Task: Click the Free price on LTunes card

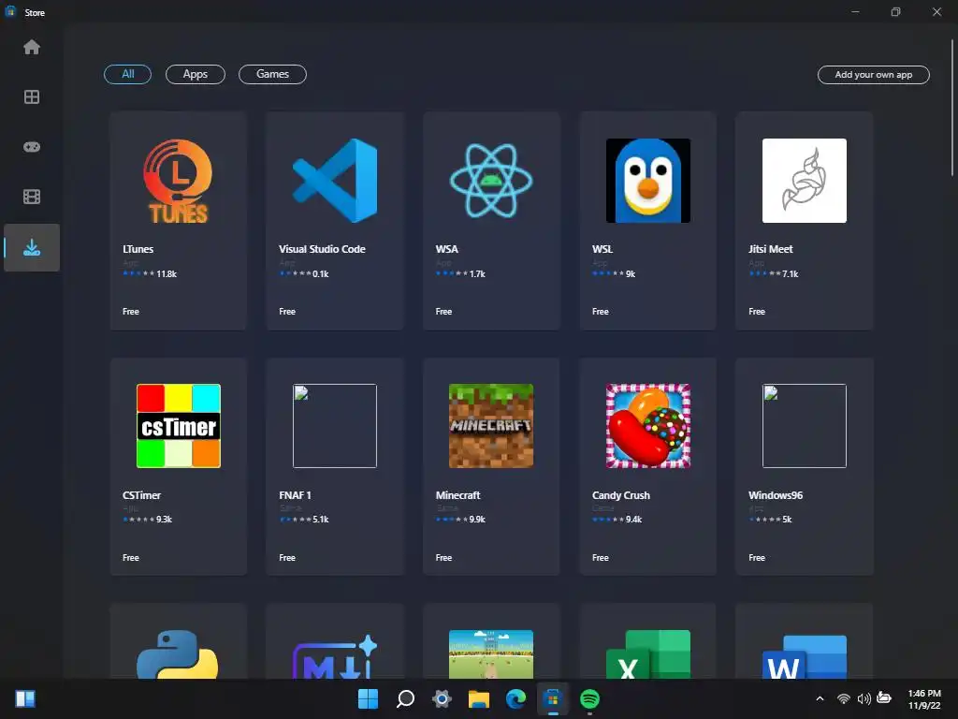Action: [x=131, y=311]
